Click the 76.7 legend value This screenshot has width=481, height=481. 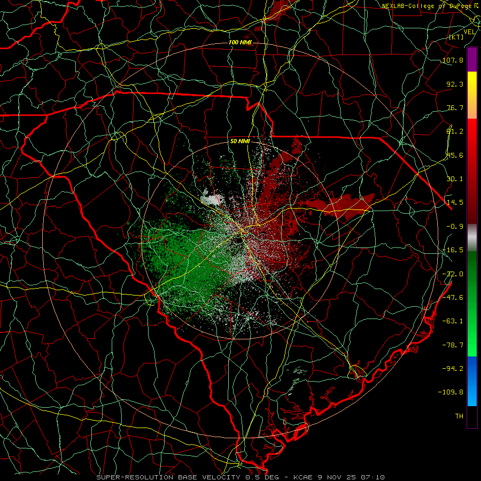click(455, 107)
